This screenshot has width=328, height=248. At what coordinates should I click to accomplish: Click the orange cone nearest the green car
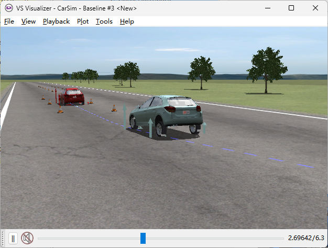click(114, 109)
